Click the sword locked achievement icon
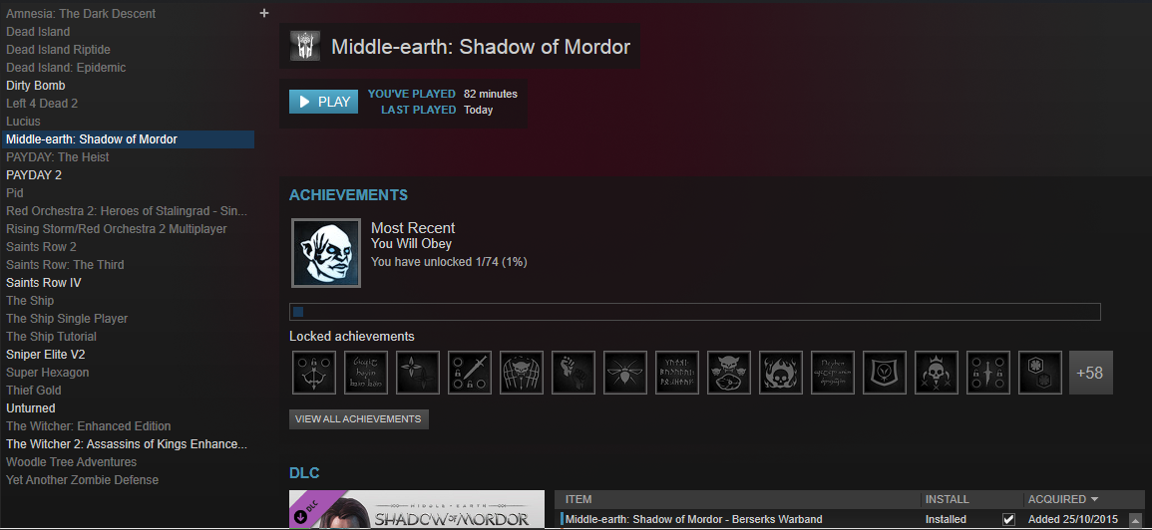 point(470,373)
